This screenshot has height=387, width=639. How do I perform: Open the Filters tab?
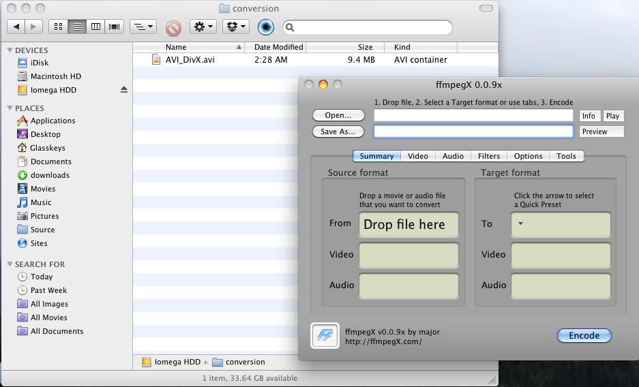(x=489, y=156)
